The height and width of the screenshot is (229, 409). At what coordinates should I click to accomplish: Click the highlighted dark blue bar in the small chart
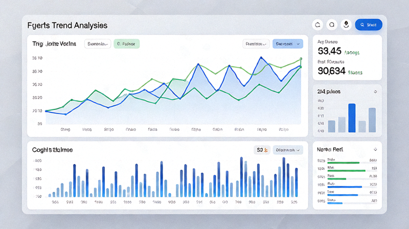pyautogui.click(x=352, y=118)
